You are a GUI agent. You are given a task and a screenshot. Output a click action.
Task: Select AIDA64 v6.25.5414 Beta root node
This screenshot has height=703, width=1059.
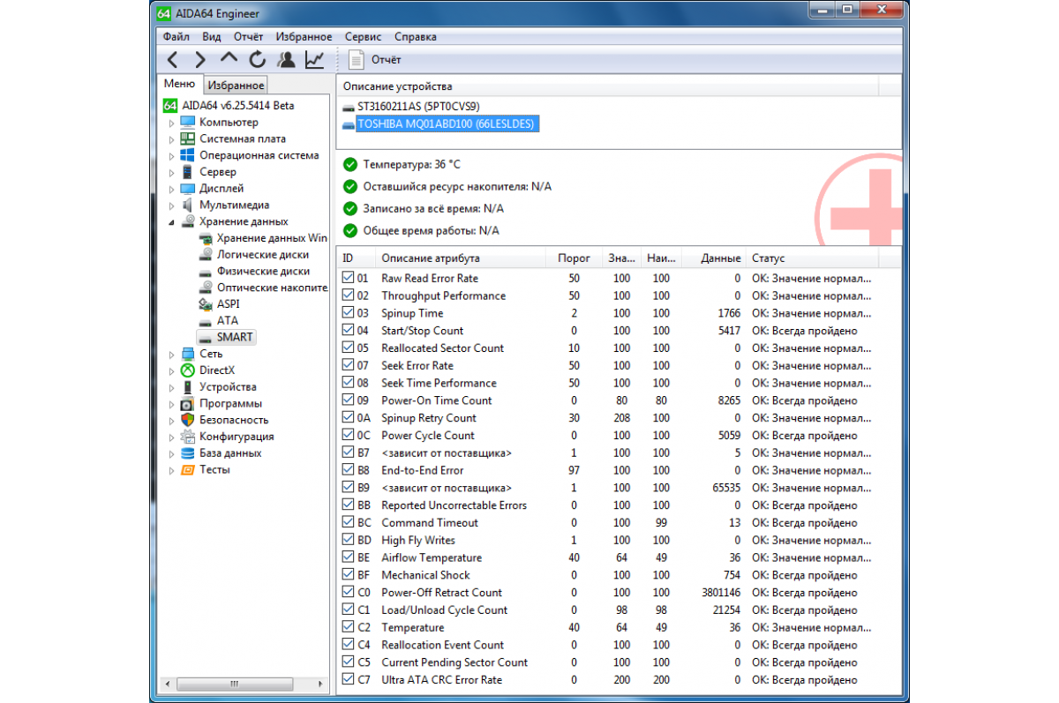coord(238,105)
